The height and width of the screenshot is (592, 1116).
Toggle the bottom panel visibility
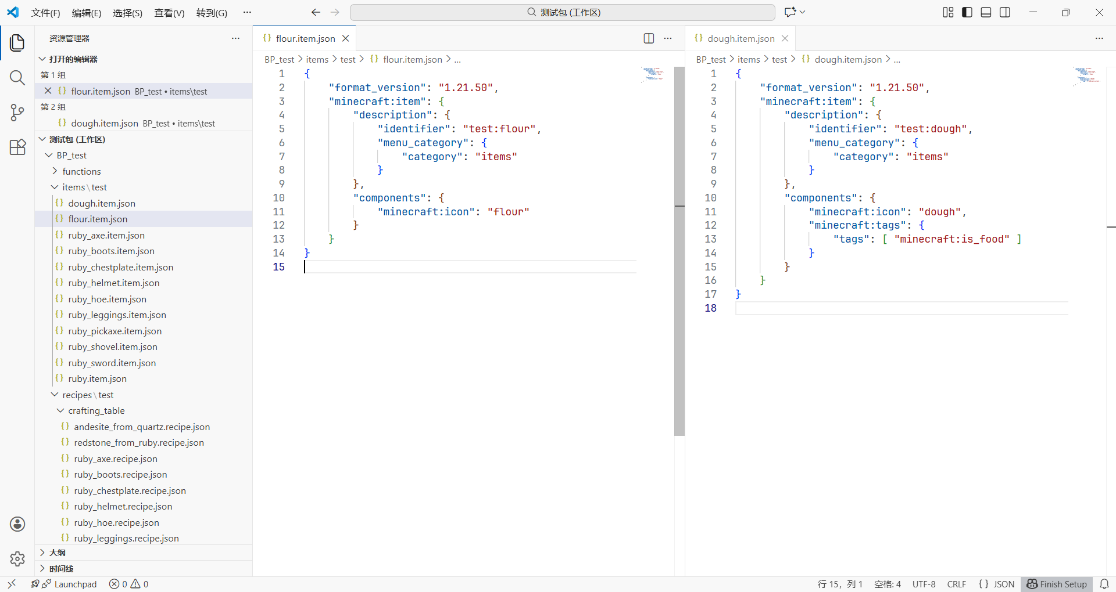(x=986, y=12)
